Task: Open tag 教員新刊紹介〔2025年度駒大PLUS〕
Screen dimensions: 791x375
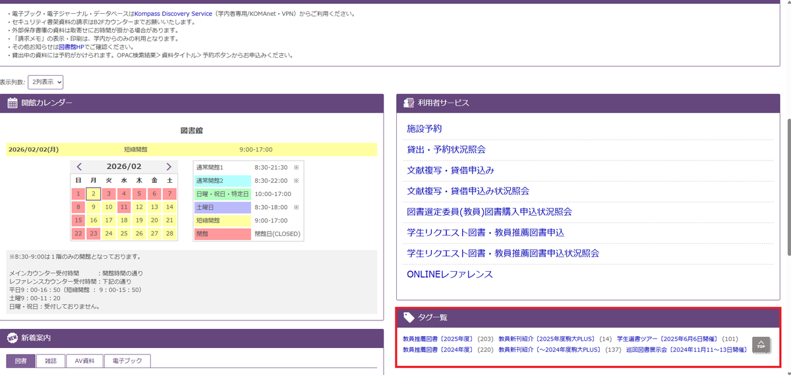Action: pyautogui.click(x=547, y=339)
